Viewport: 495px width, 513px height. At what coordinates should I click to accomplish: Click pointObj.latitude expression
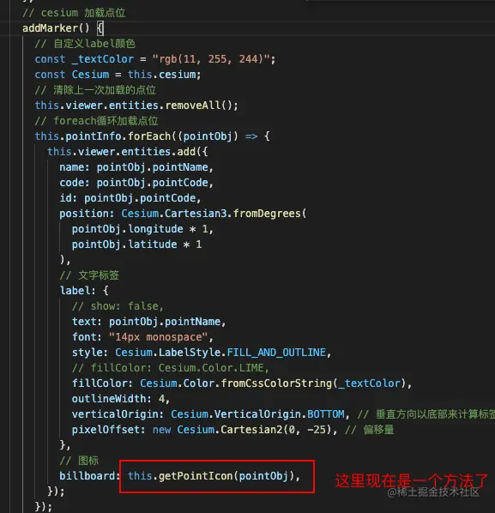tap(124, 244)
